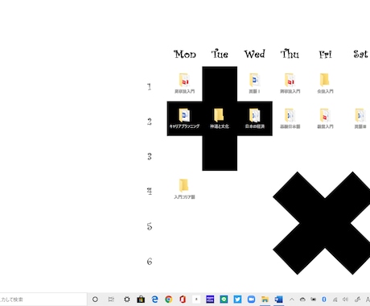The height and width of the screenshot is (306, 370).
Task: Open Bluetooth icon in system tray
Action: [324, 300]
